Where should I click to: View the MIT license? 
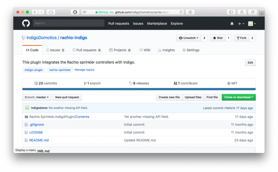tap(232, 83)
